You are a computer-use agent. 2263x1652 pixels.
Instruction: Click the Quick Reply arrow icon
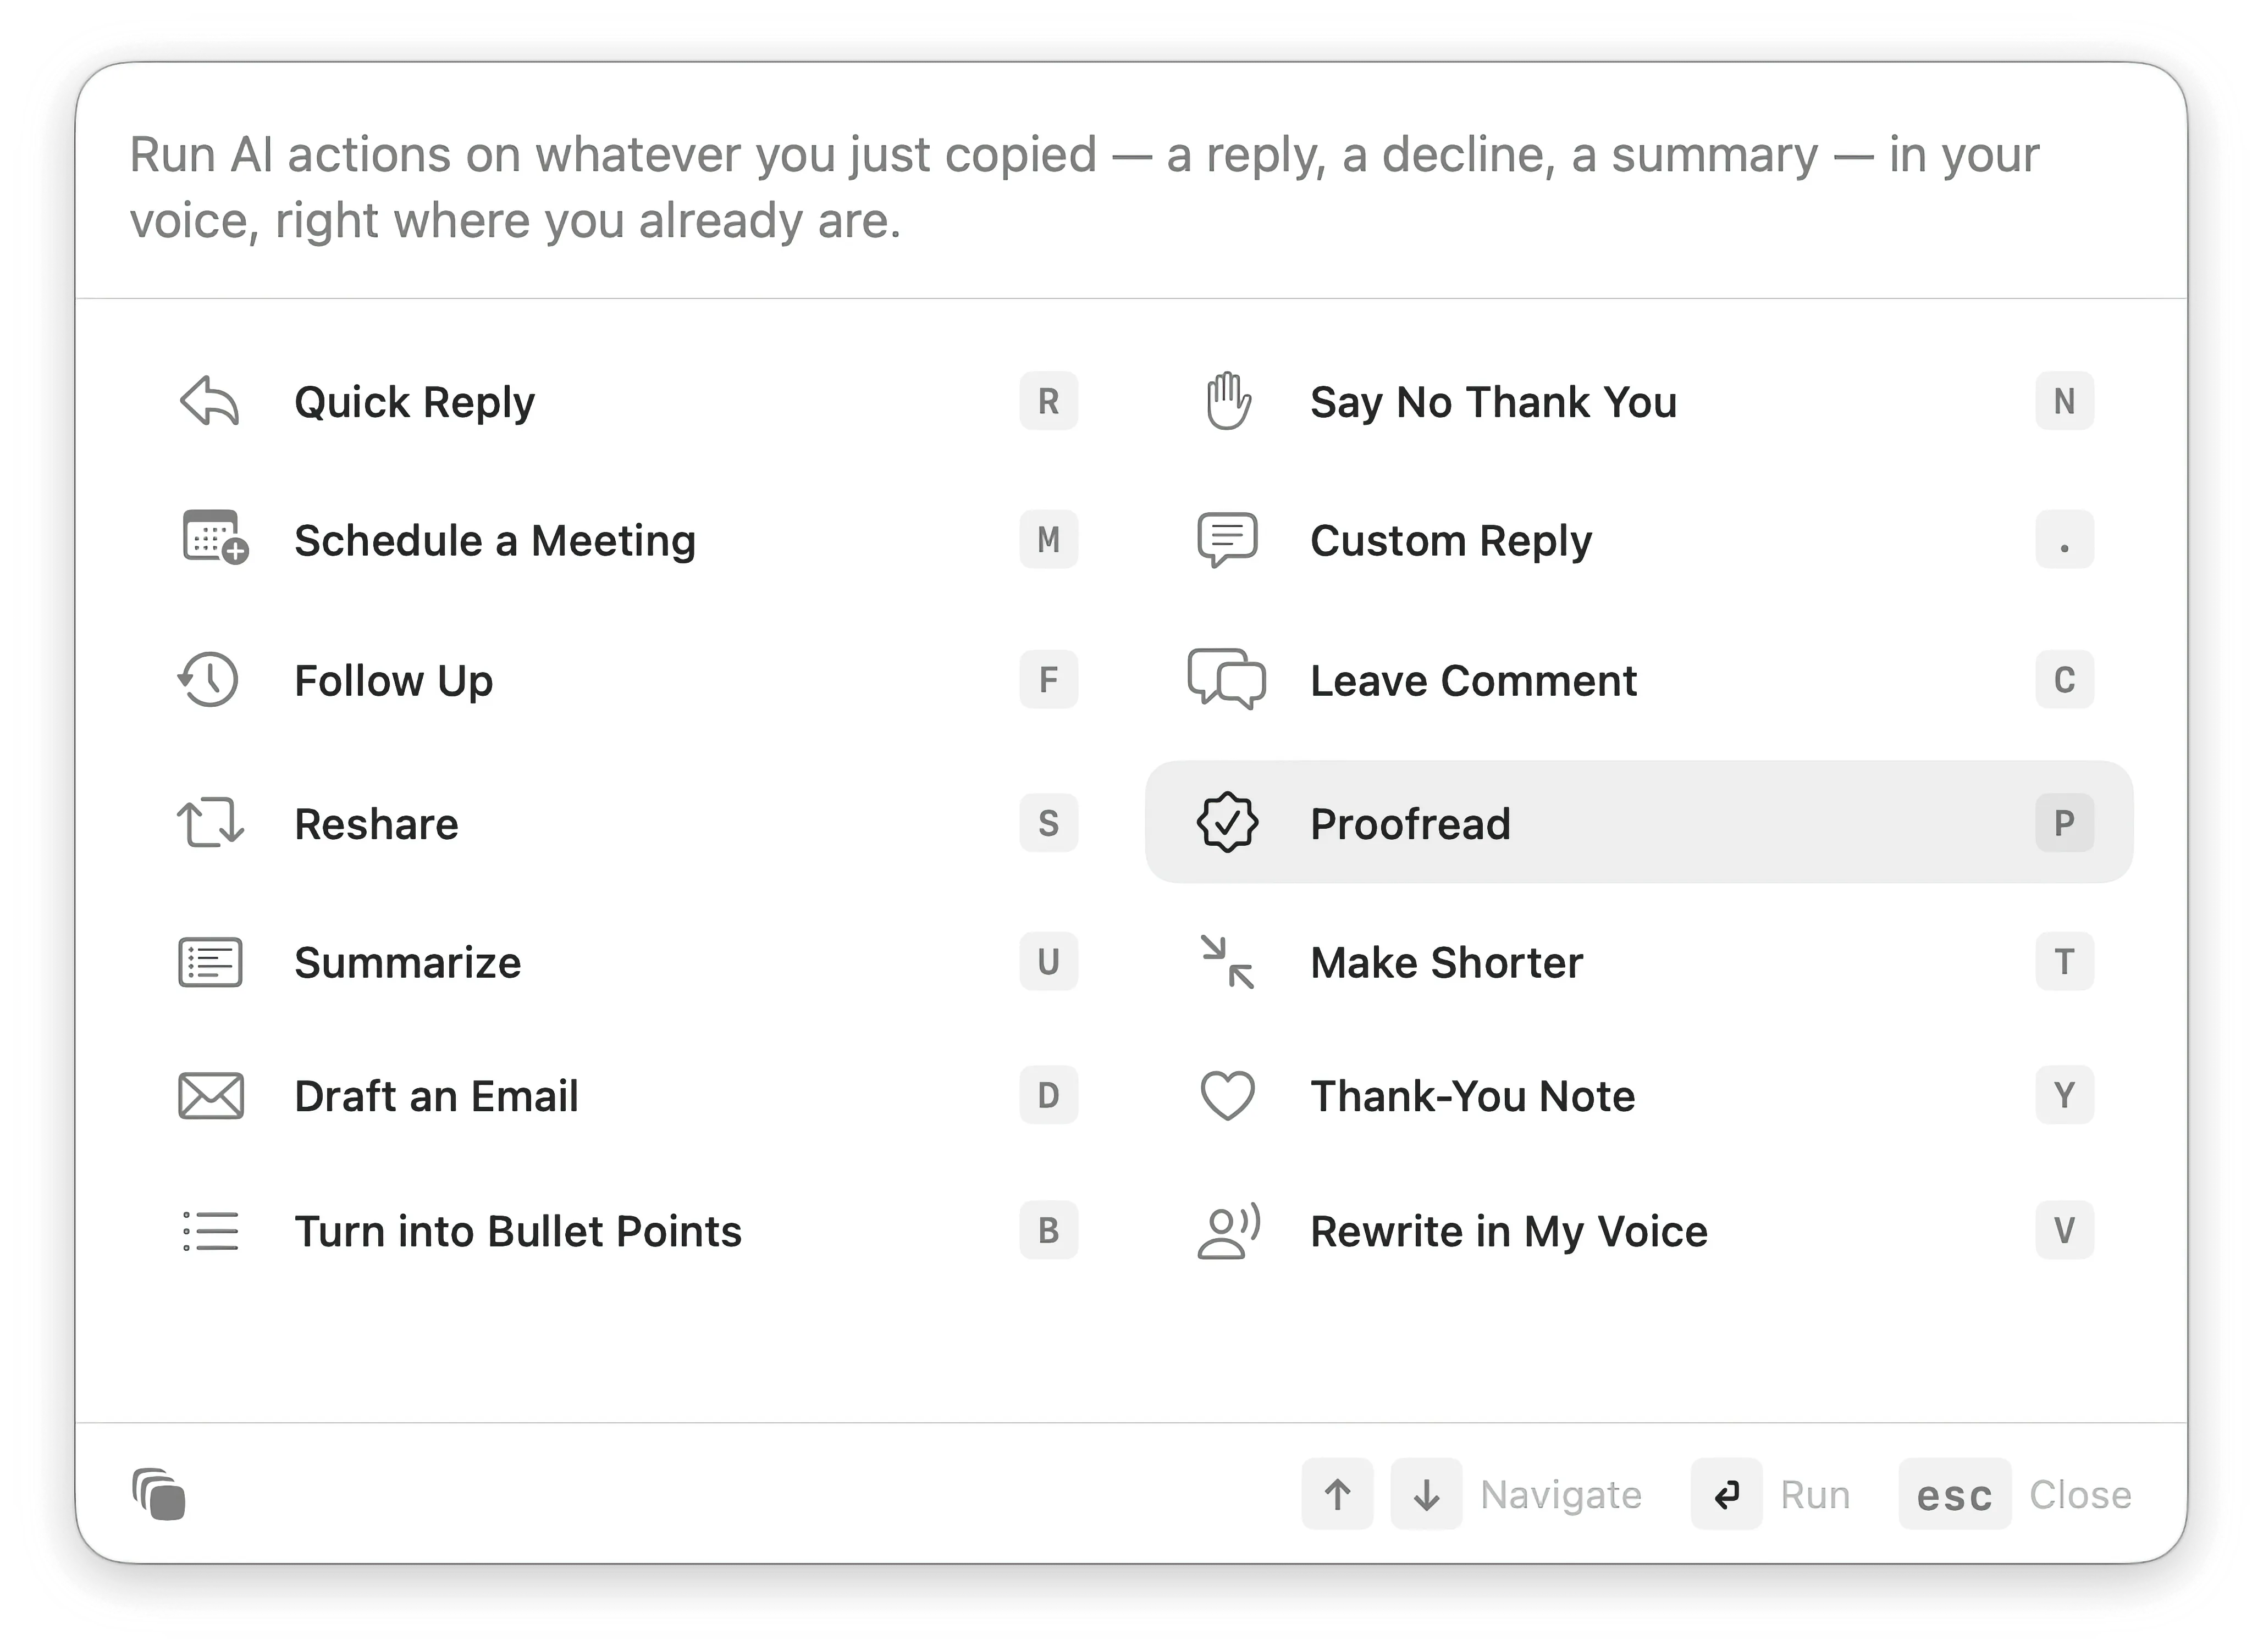pyautogui.click(x=210, y=401)
